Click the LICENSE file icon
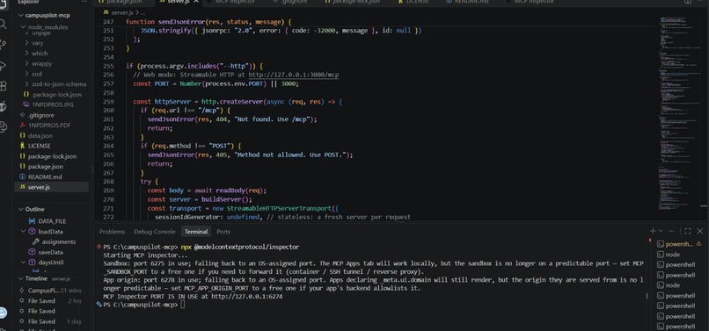 [22, 146]
